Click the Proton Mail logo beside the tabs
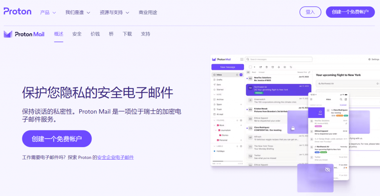The height and width of the screenshot is (196, 380). (x=24, y=34)
